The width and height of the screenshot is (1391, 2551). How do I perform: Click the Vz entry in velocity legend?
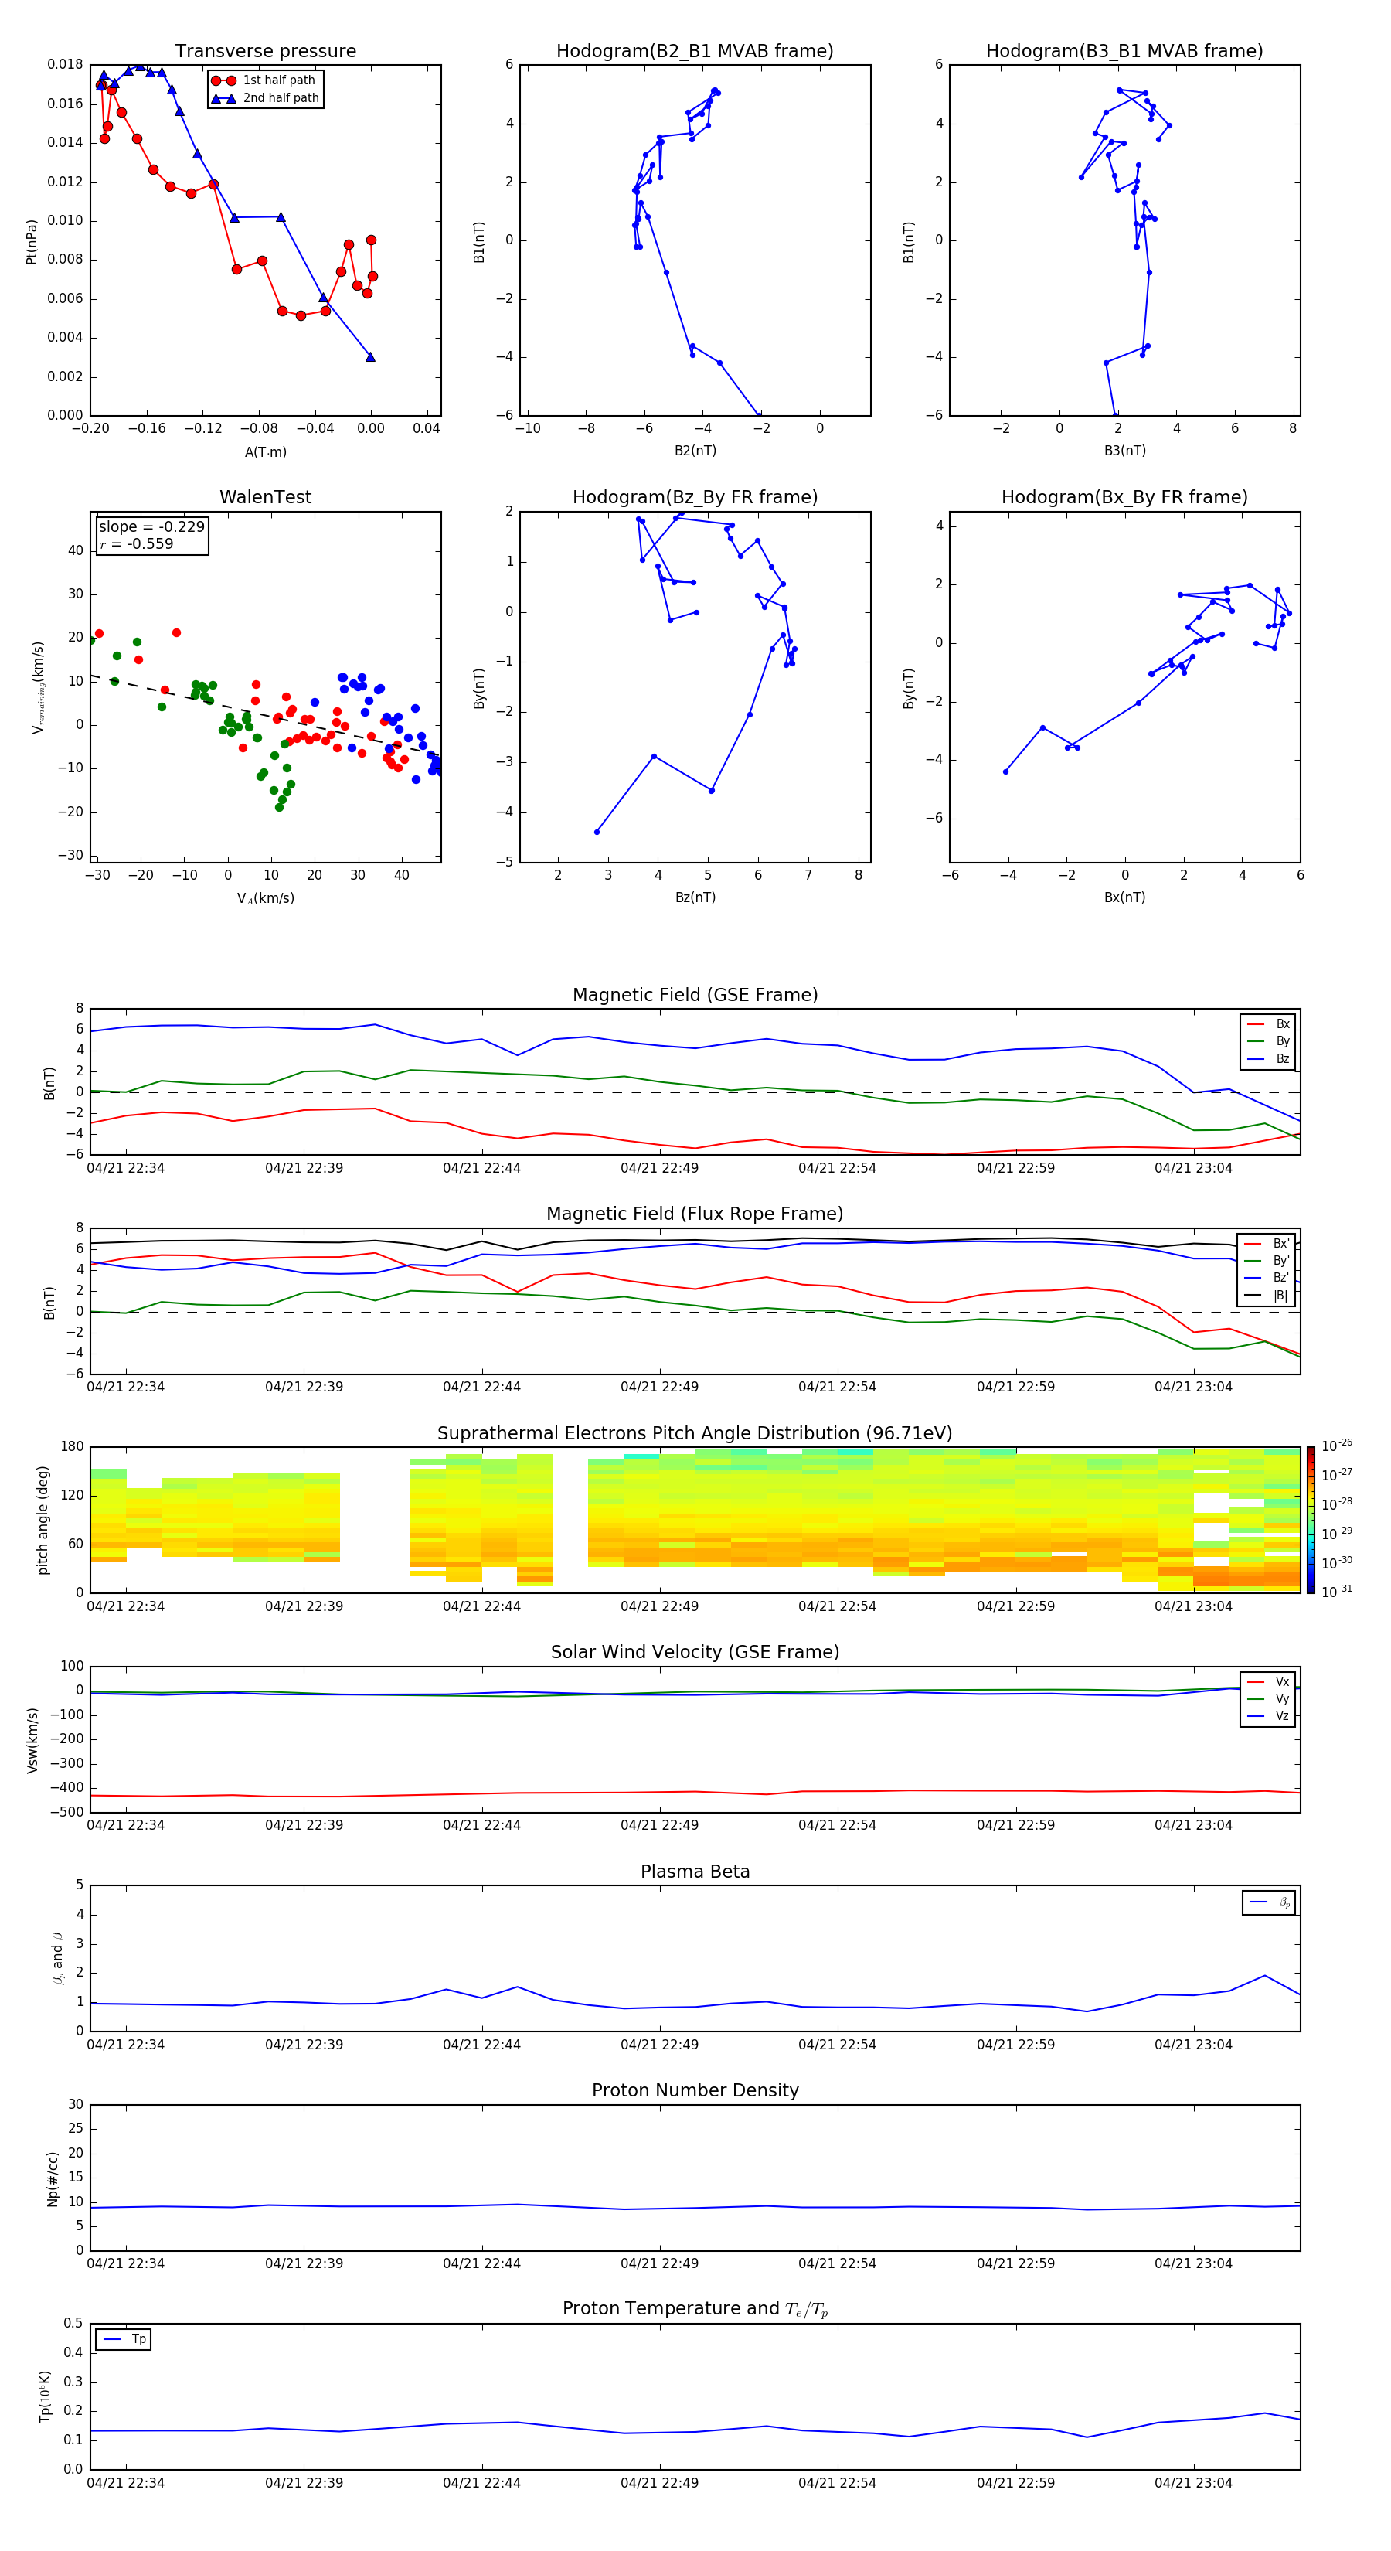pos(1268,1715)
